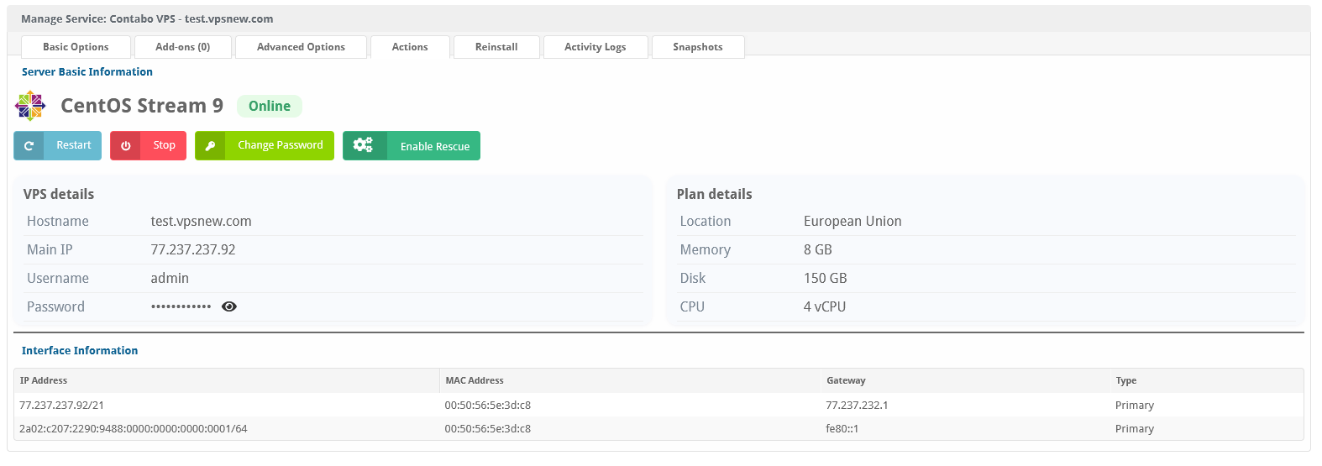
Task: Stop the VPS using the Stop button
Action: point(148,145)
